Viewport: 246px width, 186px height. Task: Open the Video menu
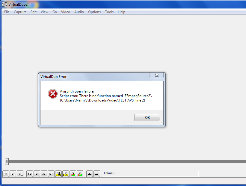(65, 12)
